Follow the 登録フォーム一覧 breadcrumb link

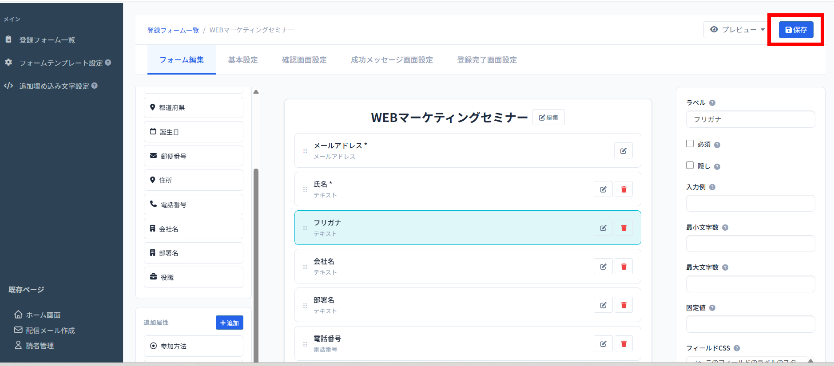coord(173,30)
